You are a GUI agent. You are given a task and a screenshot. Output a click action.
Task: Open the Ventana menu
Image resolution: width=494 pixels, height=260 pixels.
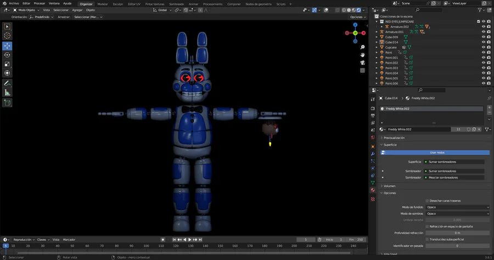[x=54, y=3]
